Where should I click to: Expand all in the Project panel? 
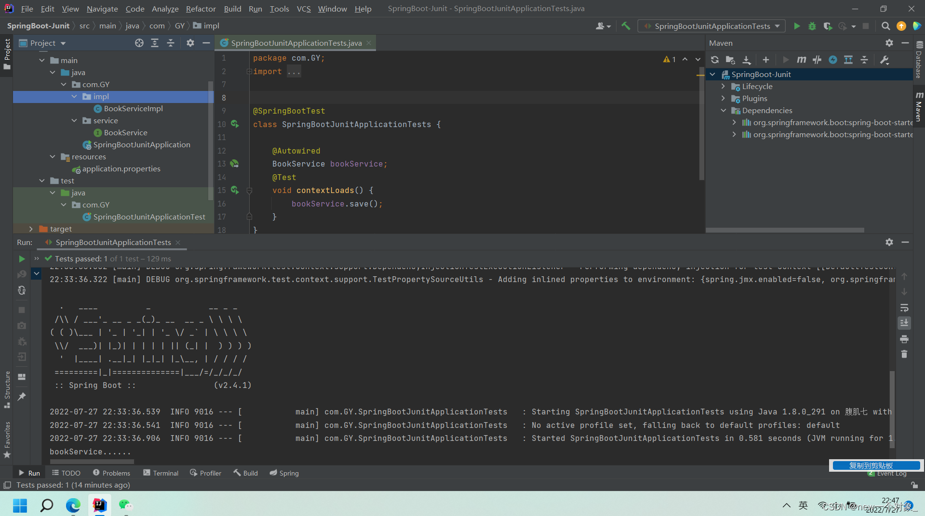155,43
